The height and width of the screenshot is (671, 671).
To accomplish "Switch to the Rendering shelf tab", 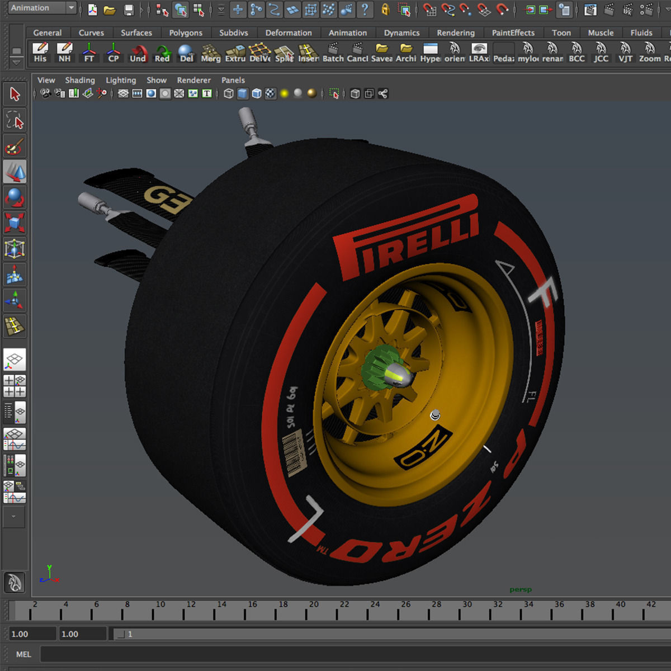I will pyautogui.click(x=456, y=33).
